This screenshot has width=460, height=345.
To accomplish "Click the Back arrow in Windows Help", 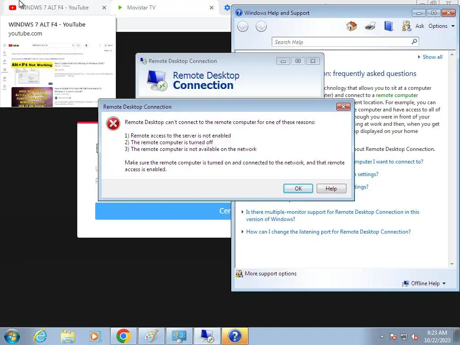I will point(243,27).
